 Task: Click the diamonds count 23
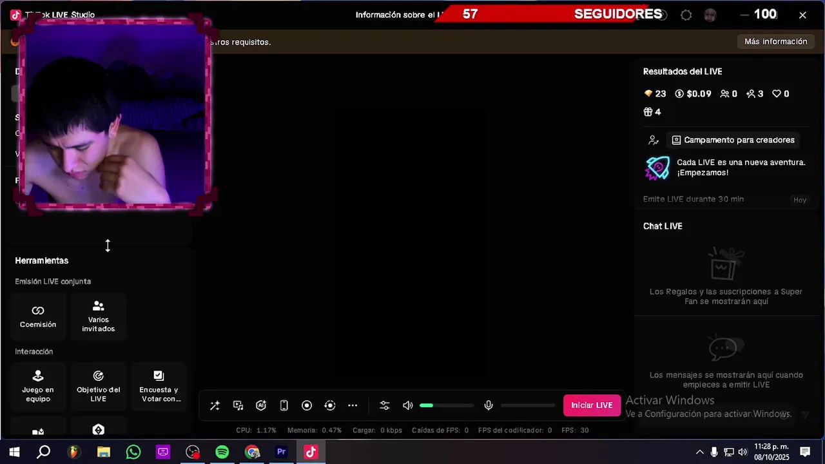655,94
